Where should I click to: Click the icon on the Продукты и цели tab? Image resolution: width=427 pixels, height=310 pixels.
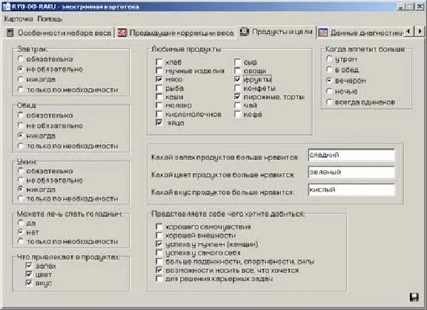coord(245,32)
